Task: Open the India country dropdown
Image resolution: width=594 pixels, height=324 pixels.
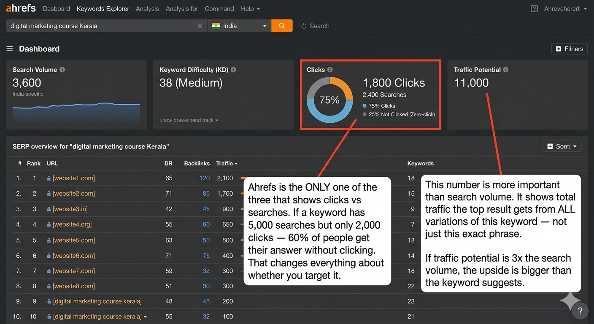Action: [x=240, y=26]
